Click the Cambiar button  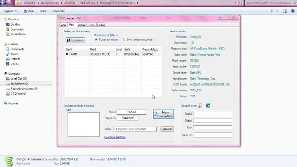[x=167, y=129]
